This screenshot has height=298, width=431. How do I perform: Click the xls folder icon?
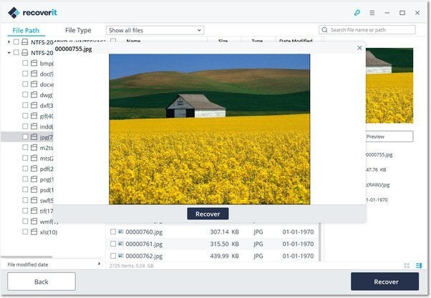pos(34,232)
